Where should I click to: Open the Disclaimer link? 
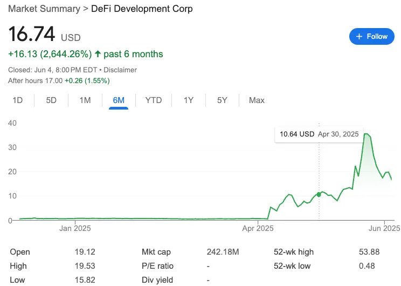[x=120, y=70]
